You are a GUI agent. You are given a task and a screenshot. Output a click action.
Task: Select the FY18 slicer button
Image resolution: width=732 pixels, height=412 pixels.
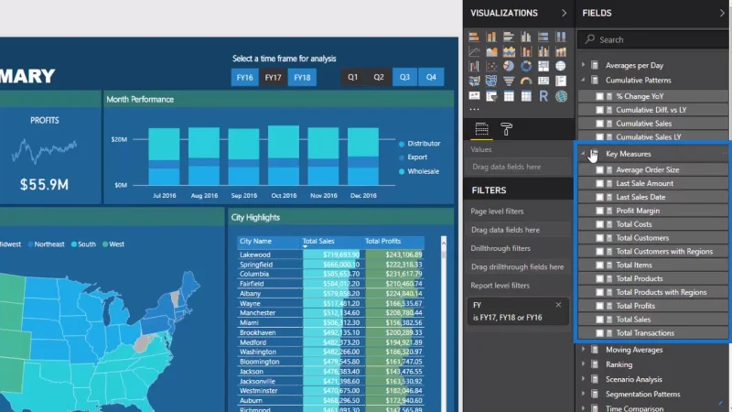(x=302, y=78)
